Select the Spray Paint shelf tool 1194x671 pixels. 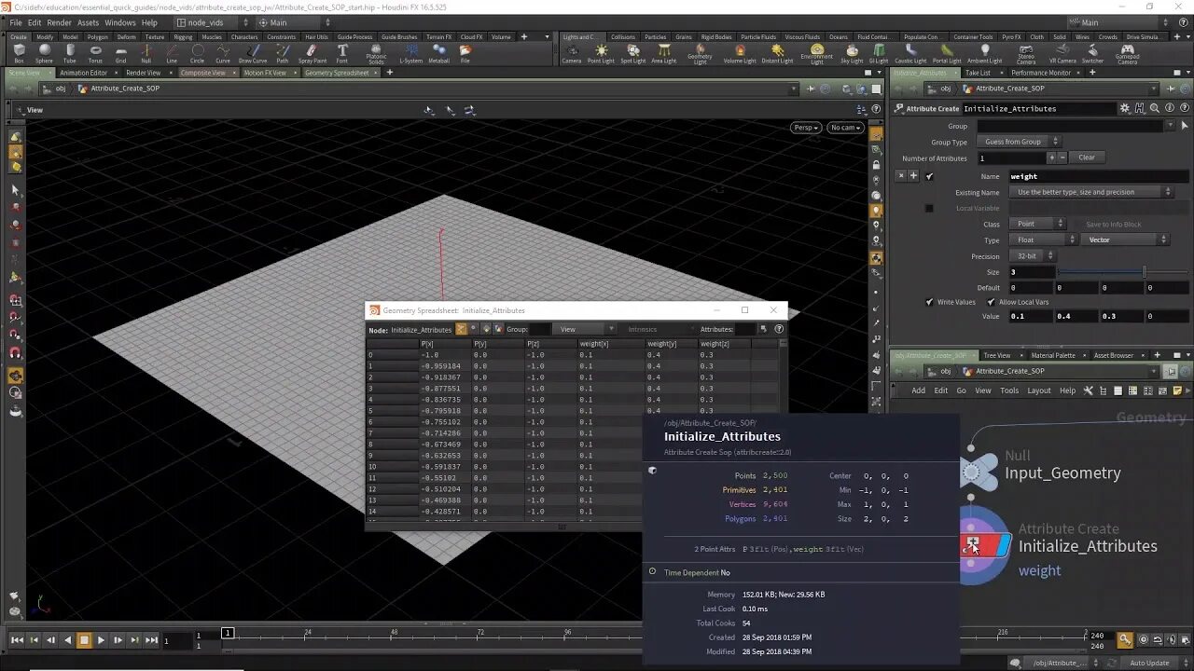pos(312,54)
